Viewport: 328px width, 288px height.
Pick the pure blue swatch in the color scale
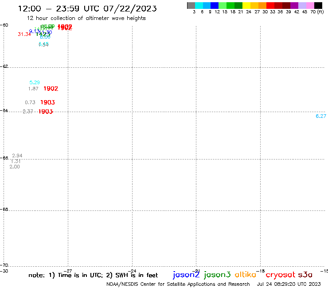pyautogui.click(x=215, y=5)
